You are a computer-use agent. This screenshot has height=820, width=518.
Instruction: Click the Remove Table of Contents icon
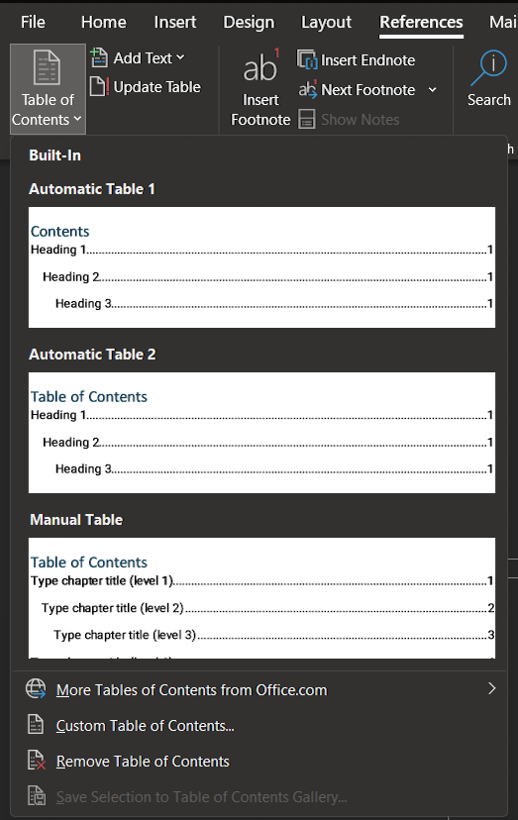click(36, 760)
